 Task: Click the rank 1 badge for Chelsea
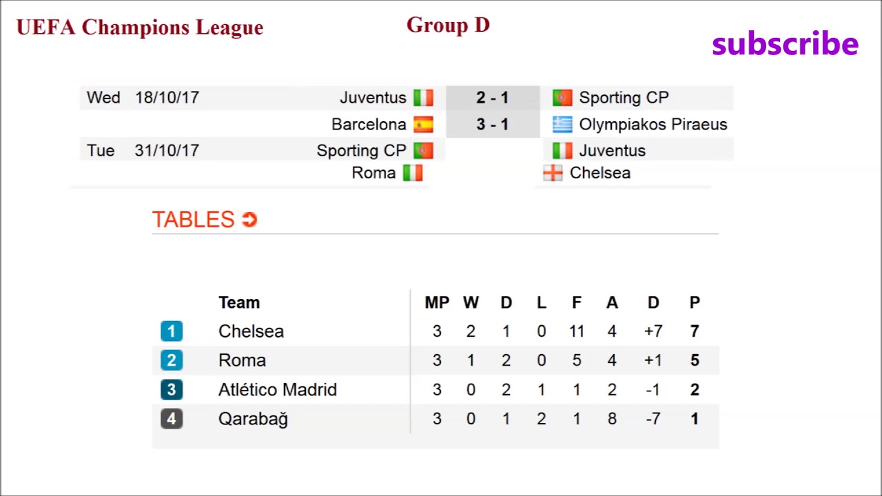tap(172, 331)
